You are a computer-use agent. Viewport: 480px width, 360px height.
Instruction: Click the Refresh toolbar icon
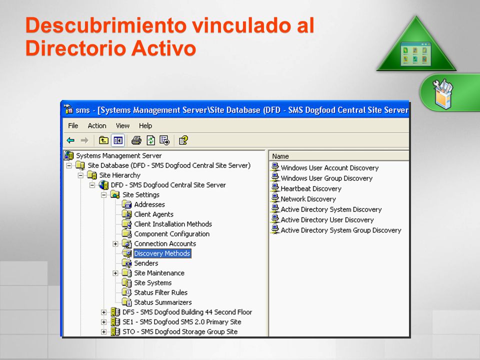click(x=150, y=140)
